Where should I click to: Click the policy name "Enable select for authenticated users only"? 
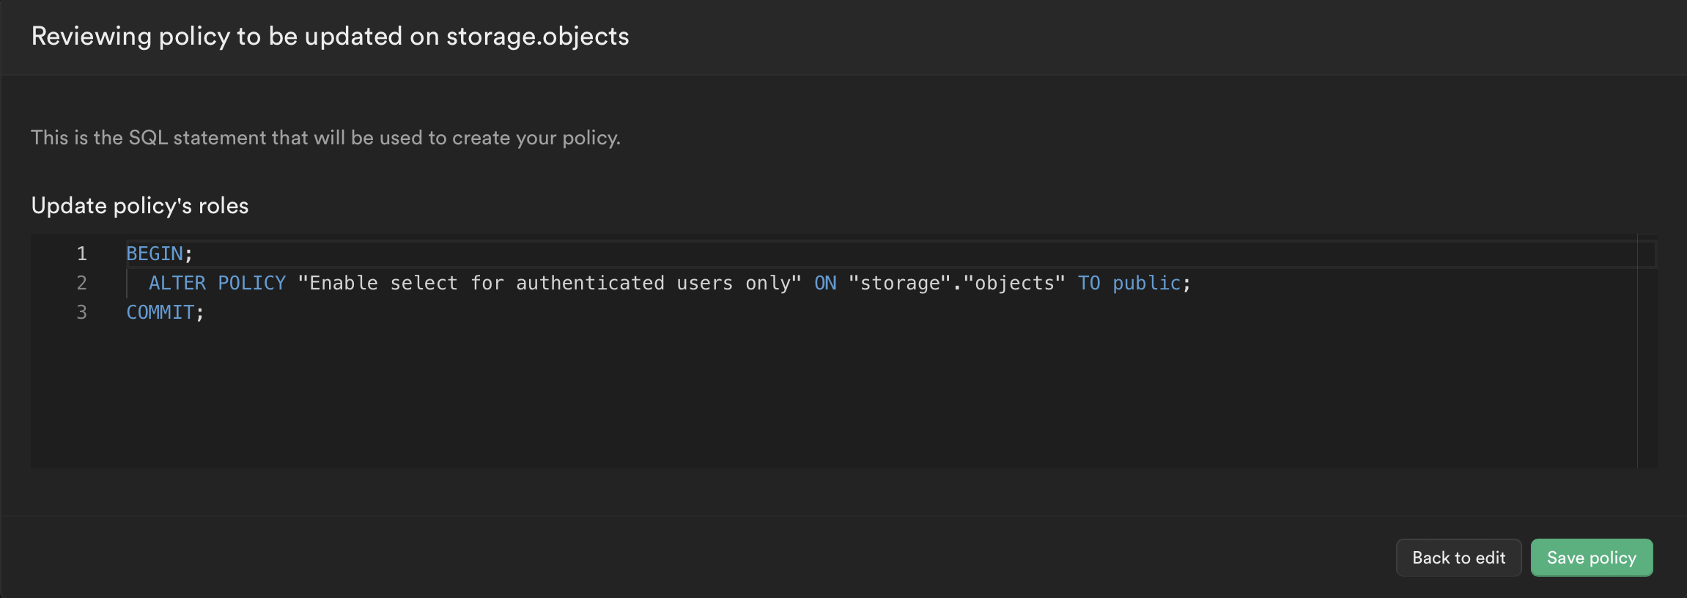550,283
